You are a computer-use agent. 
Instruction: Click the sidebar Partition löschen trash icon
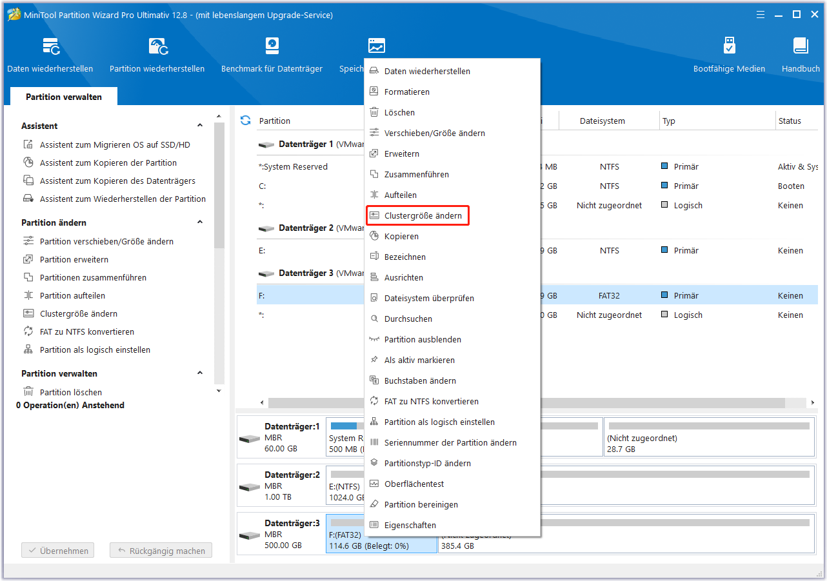(x=28, y=392)
